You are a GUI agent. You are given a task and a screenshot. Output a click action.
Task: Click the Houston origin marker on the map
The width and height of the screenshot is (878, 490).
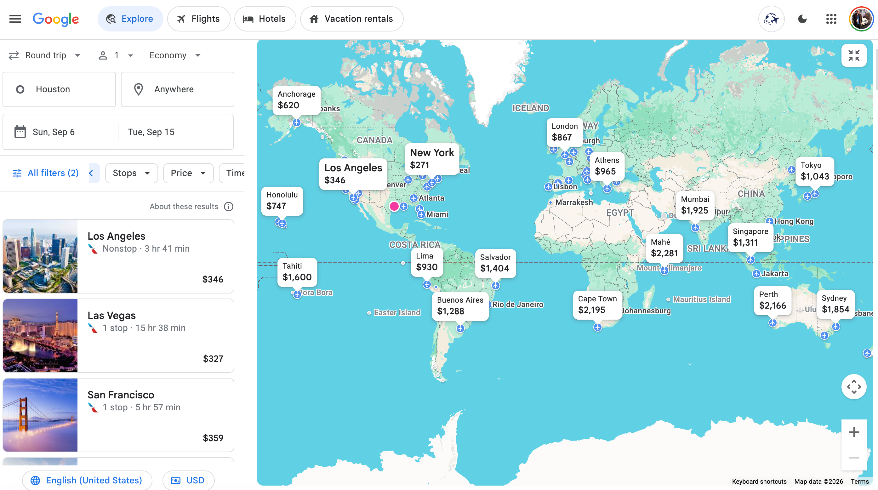394,206
